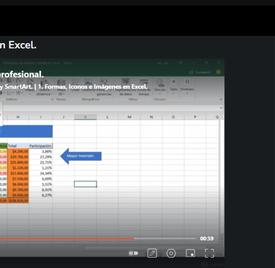Click the 14,34% cell
The width and height of the screenshot is (275, 268).
pos(40,174)
